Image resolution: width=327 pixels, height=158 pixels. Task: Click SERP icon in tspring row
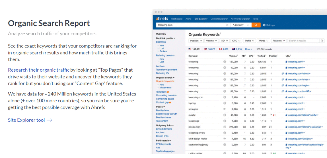[225, 103]
